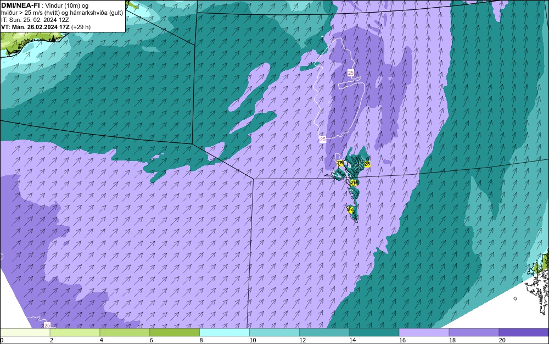Click the 0–2 m/s legend color swatch
The width and height of the screenshot is (549, 344).
(25, 332)
